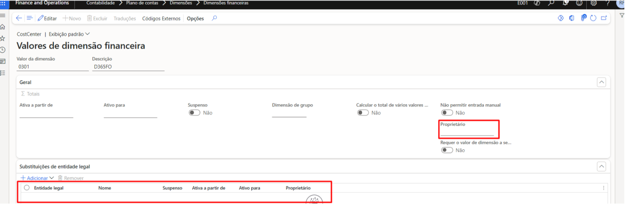
Task: Open the settings gear in the top bar
Action: click(593, 3)
